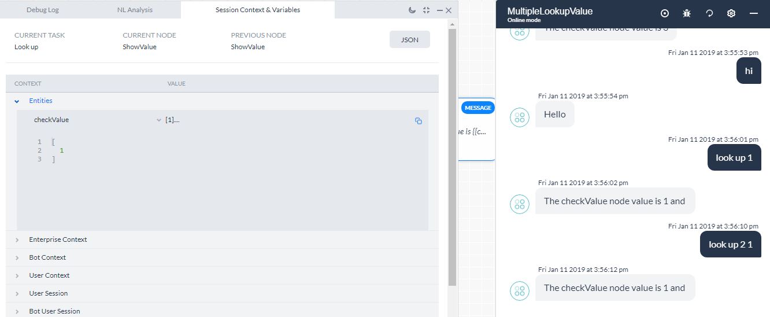Click the JSON button
Viewport: 770px width, 317px height.
(x=410, y=40)
